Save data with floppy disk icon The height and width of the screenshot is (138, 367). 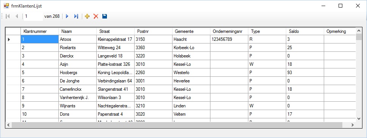[105, 16]
